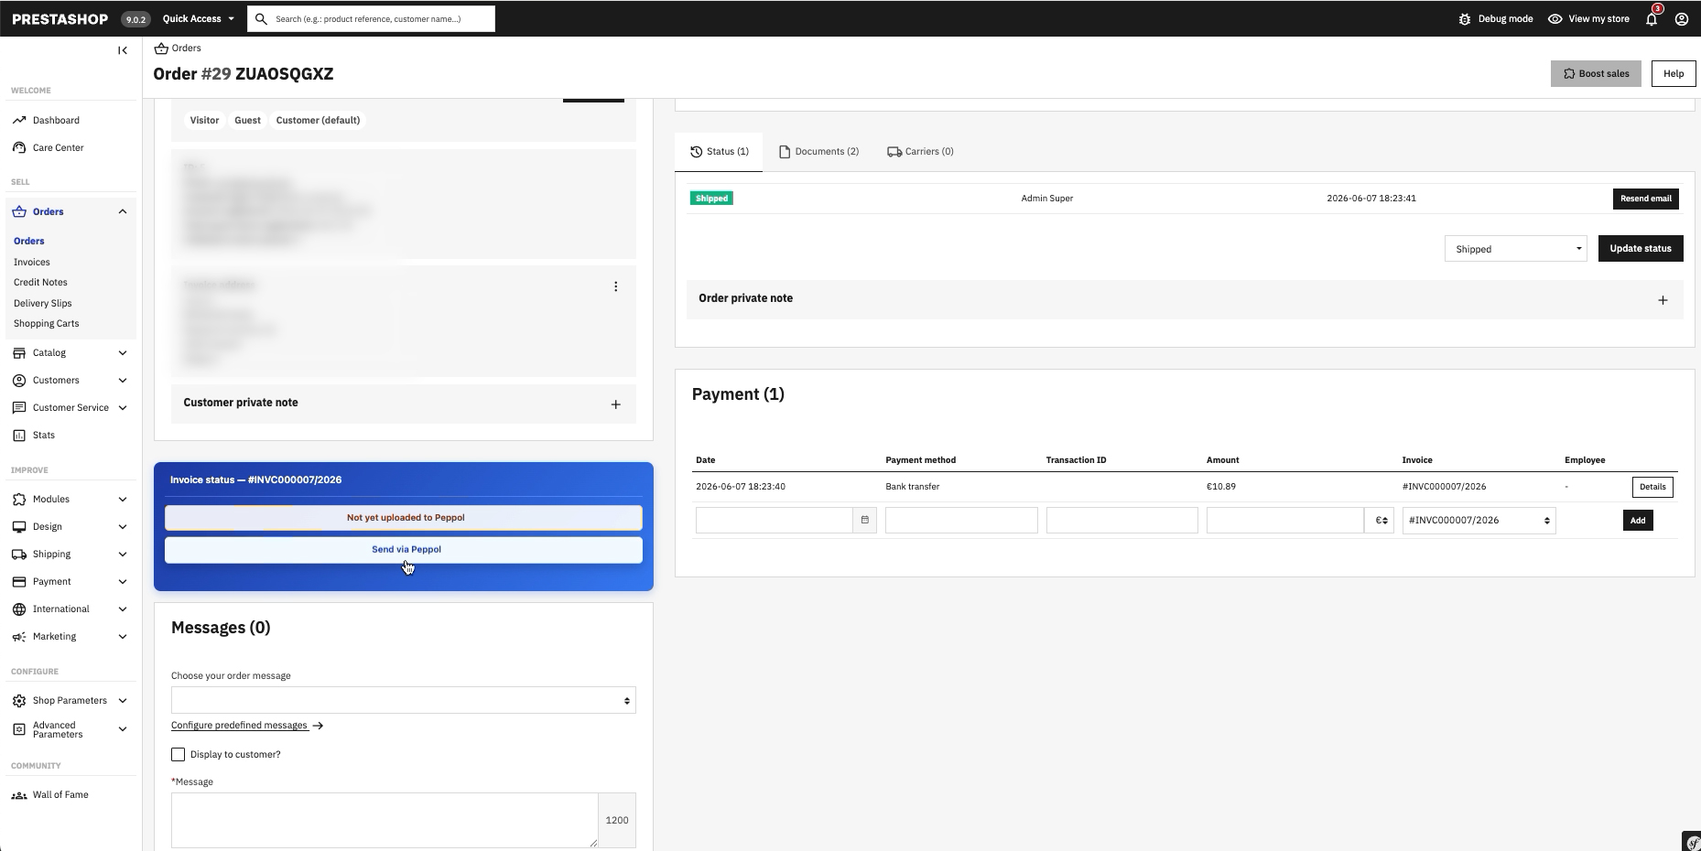Viewport: 1701px width, 851px height.
Task: Collapse the sidebar menu icon
Action: click(x=123, y=50)
